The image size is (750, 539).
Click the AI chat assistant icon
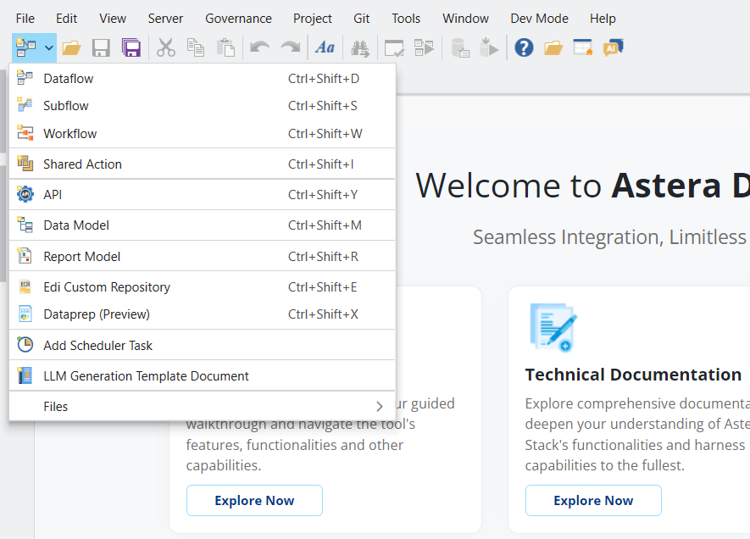tap(614, 48)
